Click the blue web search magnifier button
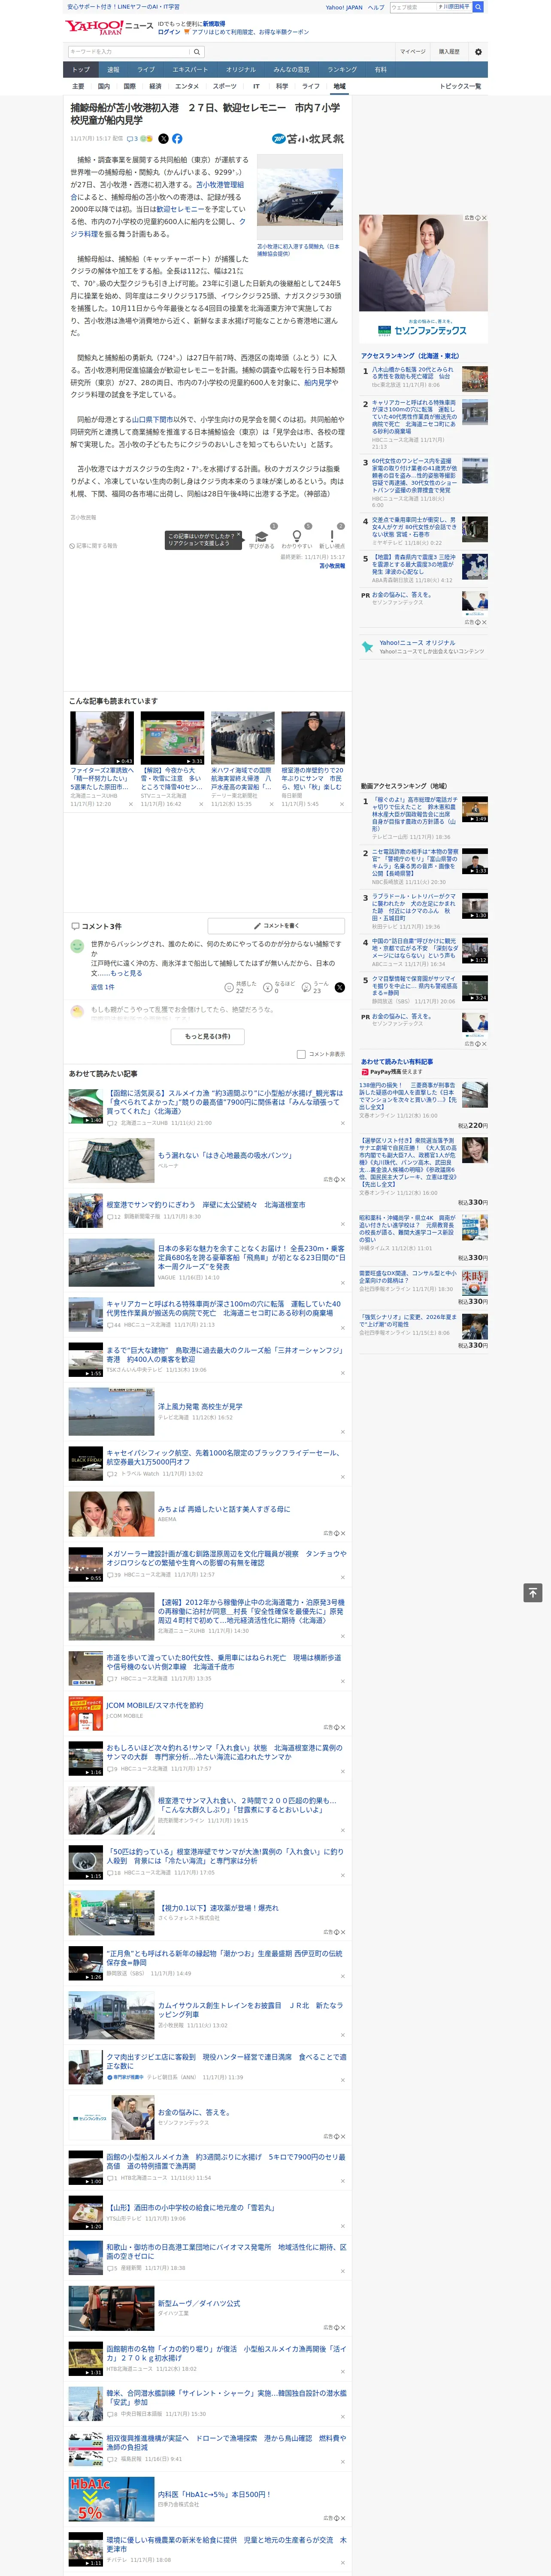The height and width of the screenshot is (2576, 551). [478, 7]
